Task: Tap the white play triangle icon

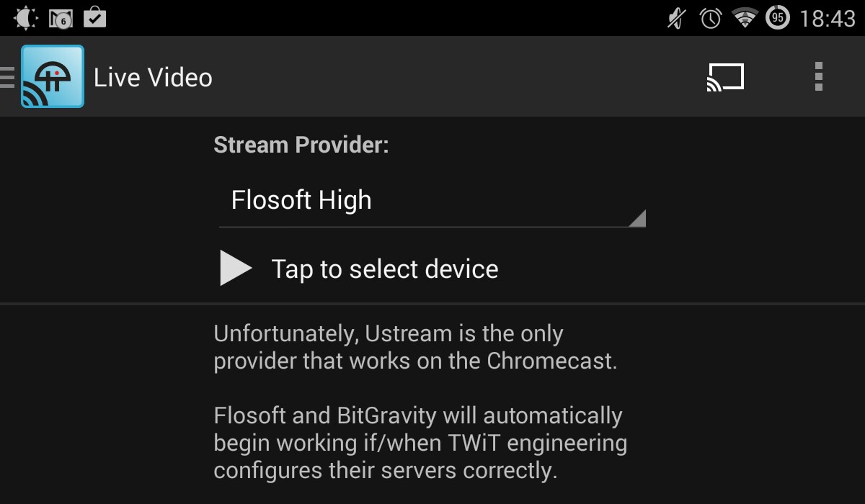Action: point(236,269)
